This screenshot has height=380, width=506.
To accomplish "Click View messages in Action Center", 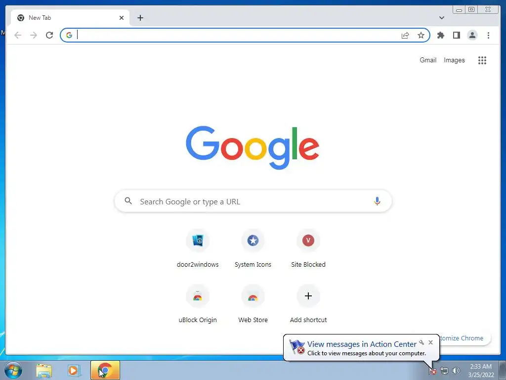I will (362, 344).
